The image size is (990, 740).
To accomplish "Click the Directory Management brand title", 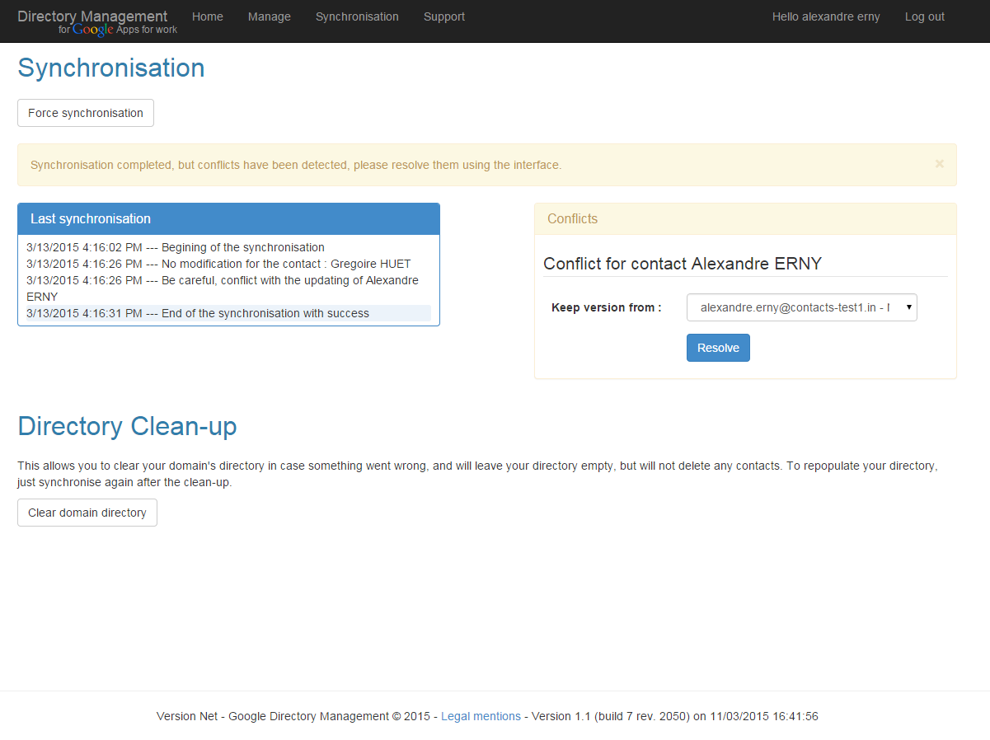I will click(92, 16).
